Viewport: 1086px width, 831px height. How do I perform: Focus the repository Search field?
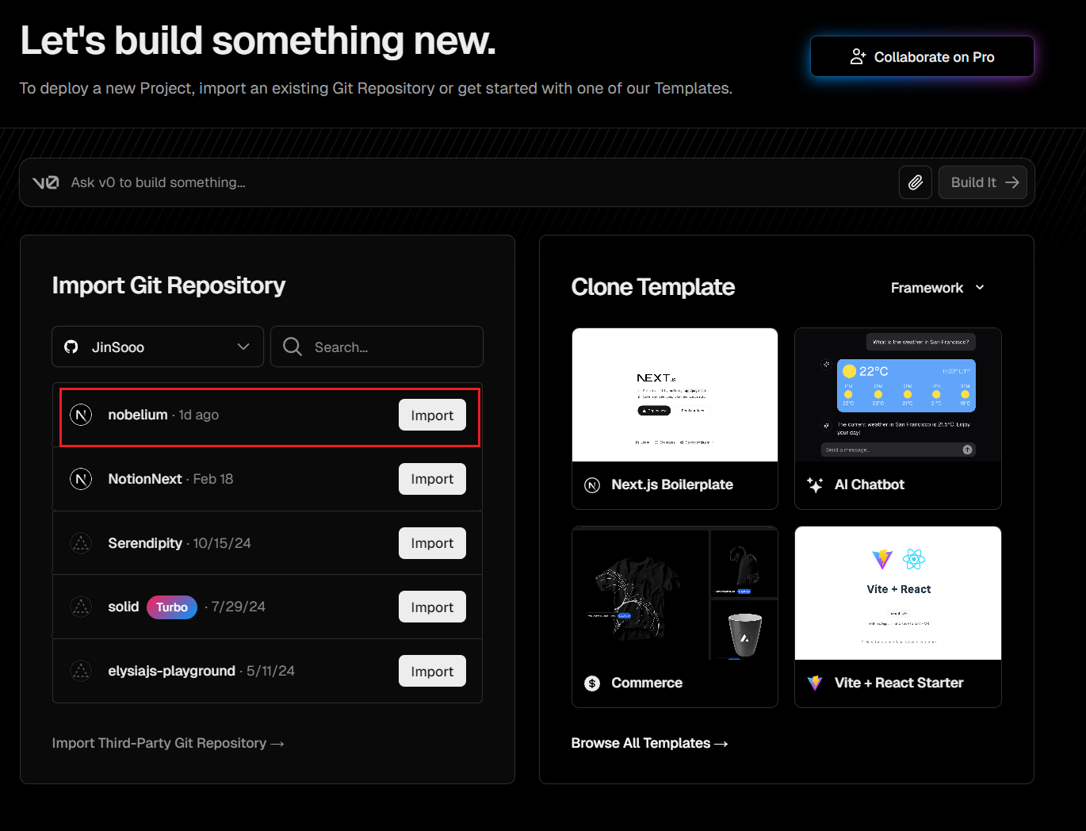click(377, 347)
